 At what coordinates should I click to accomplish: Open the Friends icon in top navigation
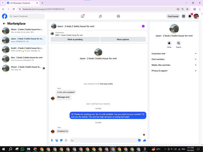100,16
